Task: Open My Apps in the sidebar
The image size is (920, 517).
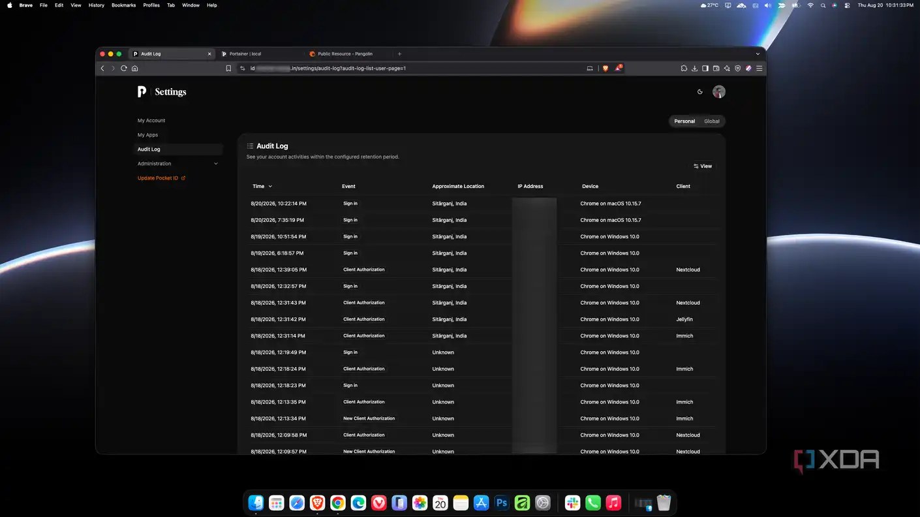Action: tap(147, 134)
